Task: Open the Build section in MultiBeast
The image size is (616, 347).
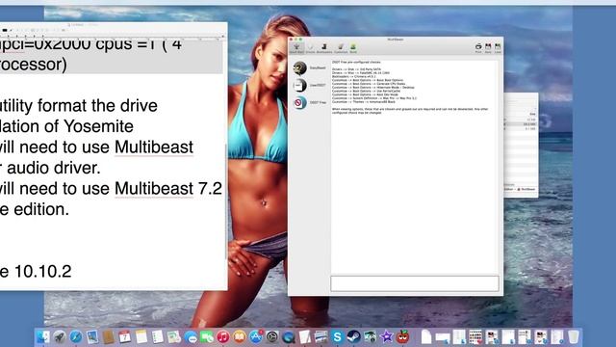Action: 353,48
